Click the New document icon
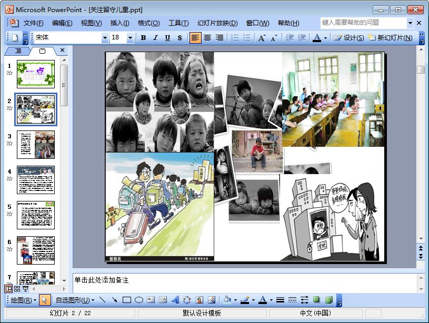The width and height of the screenshot is (429, 323). [x=15, y=37]
